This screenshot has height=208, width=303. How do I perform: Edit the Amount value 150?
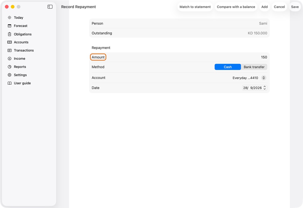click(264, 57)
